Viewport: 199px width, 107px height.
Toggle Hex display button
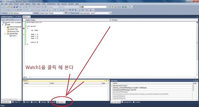(x=83, y=10)
